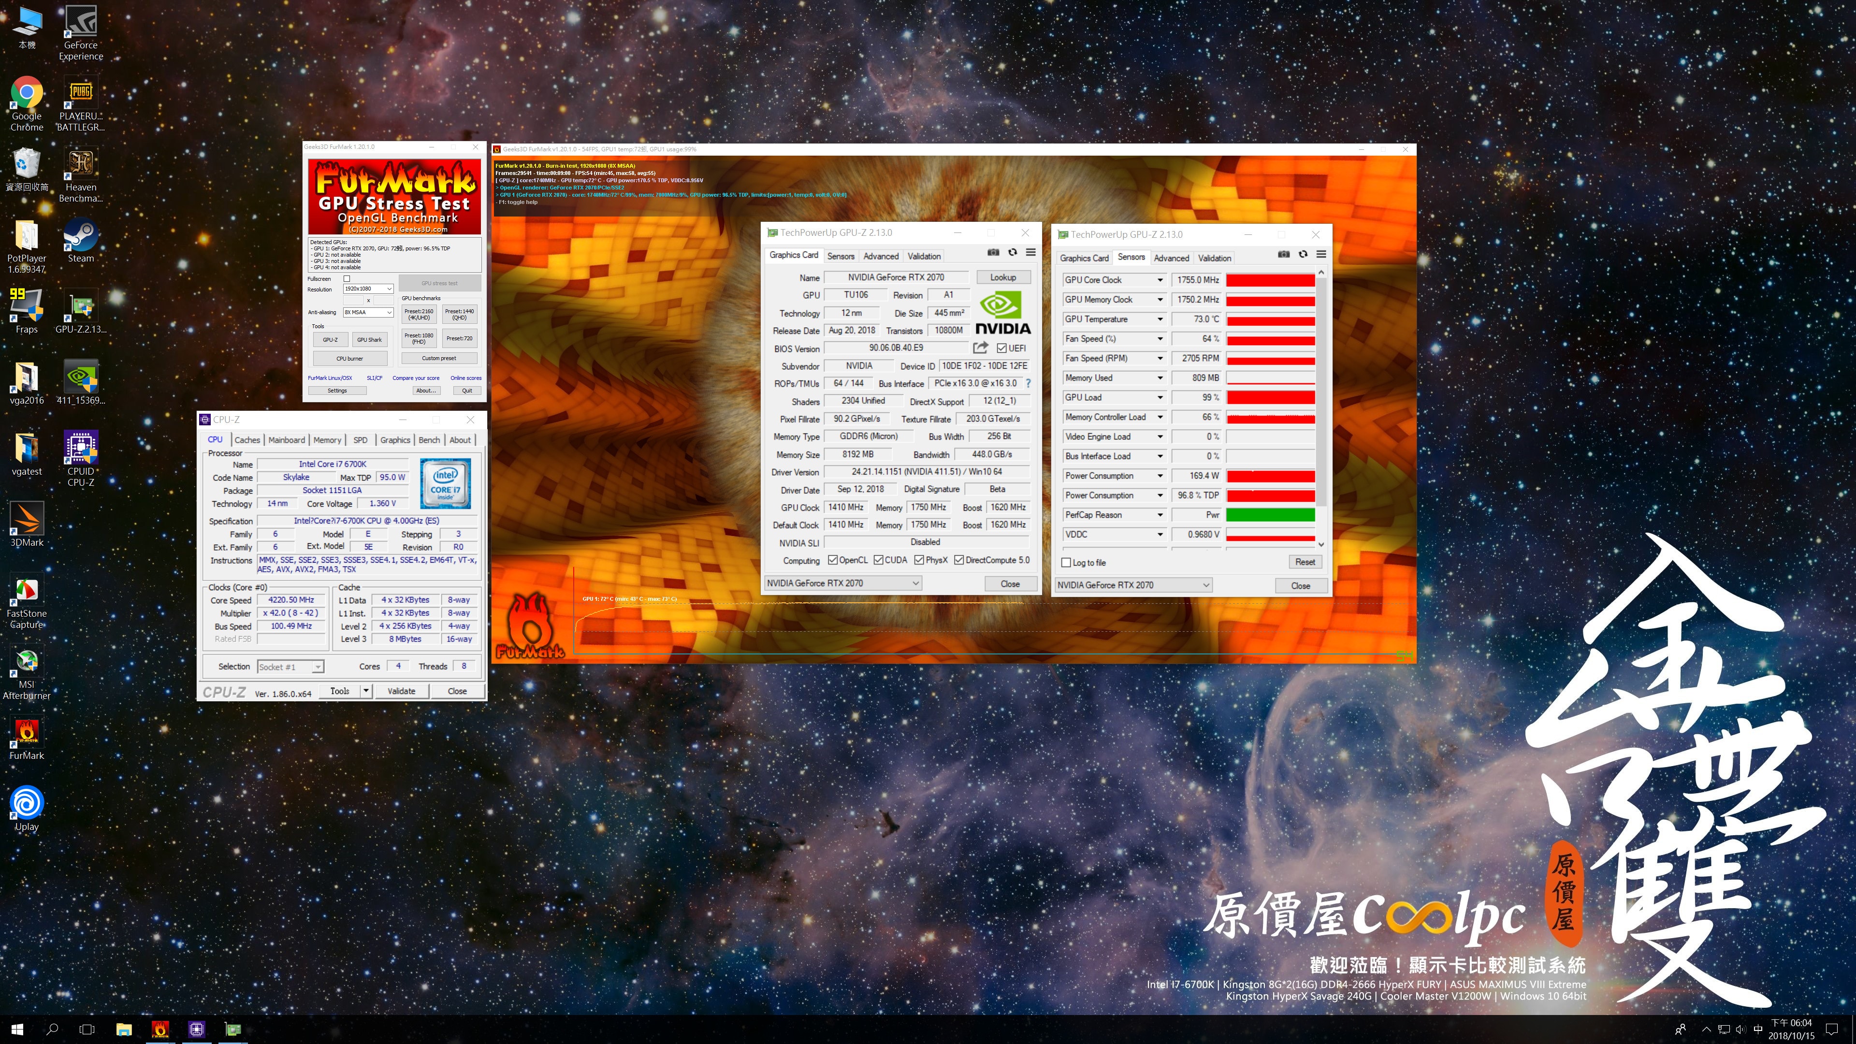Viewport: 1856px width, 1044px height.
Task: Open the GPU selector dropdown in GPU-Z Graphics Card window
Action: tap(842, 583)
